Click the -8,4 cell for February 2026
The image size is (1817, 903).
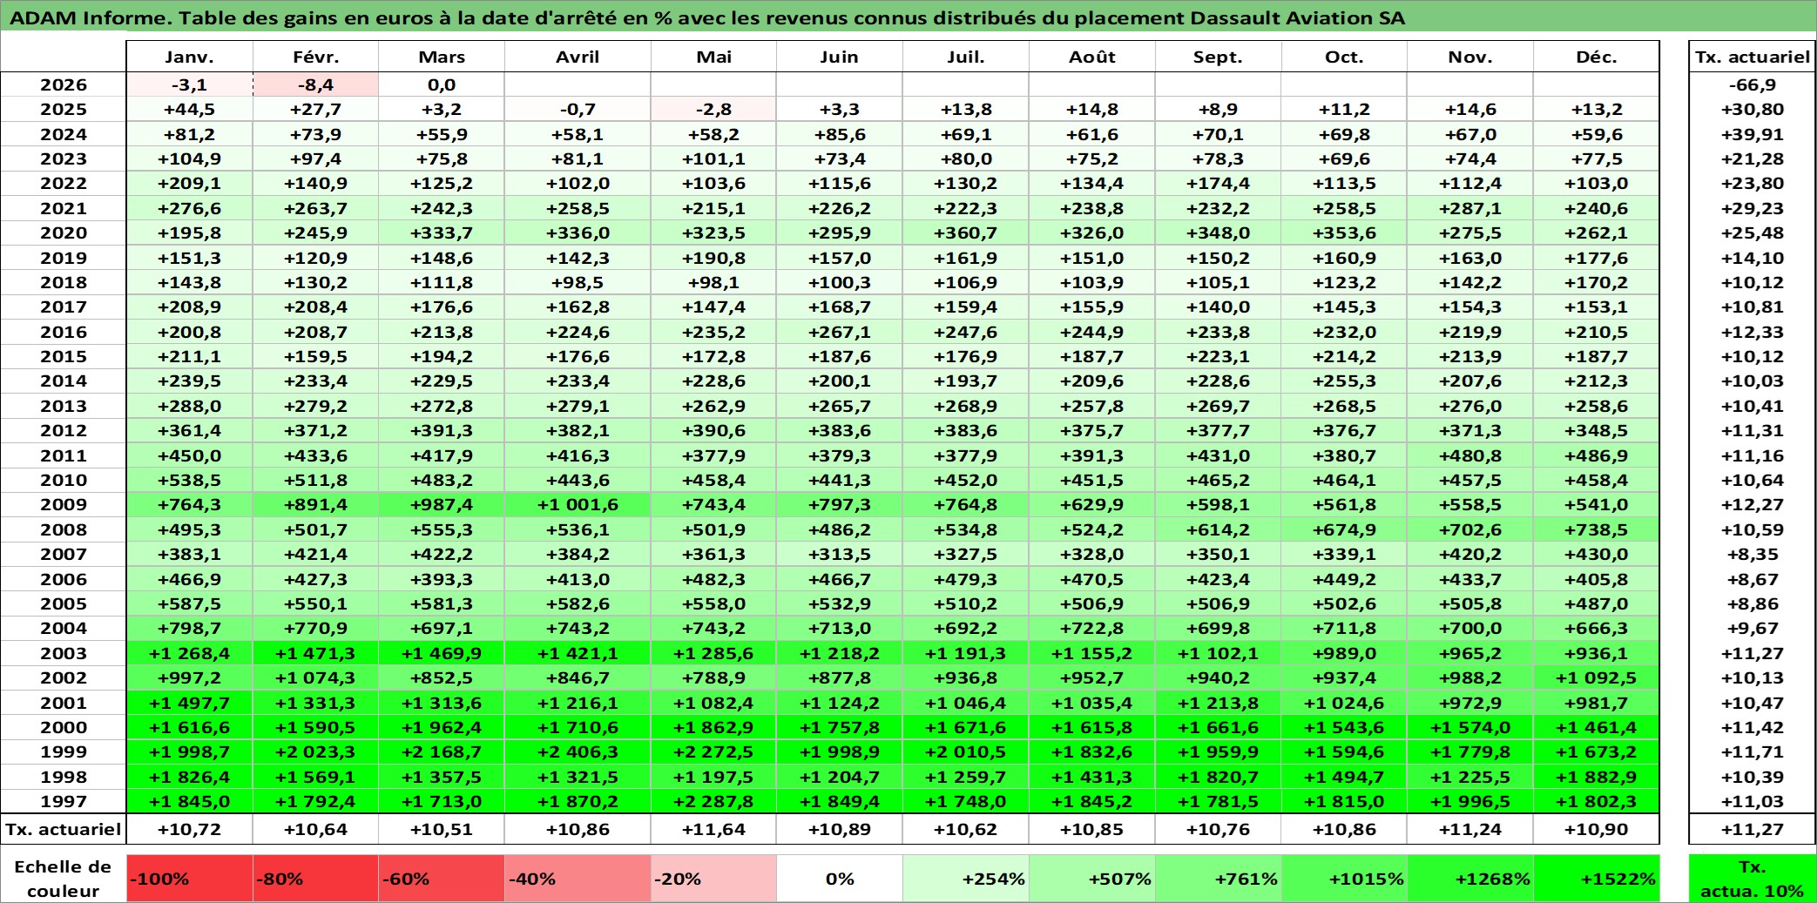(x=315, y=84)
